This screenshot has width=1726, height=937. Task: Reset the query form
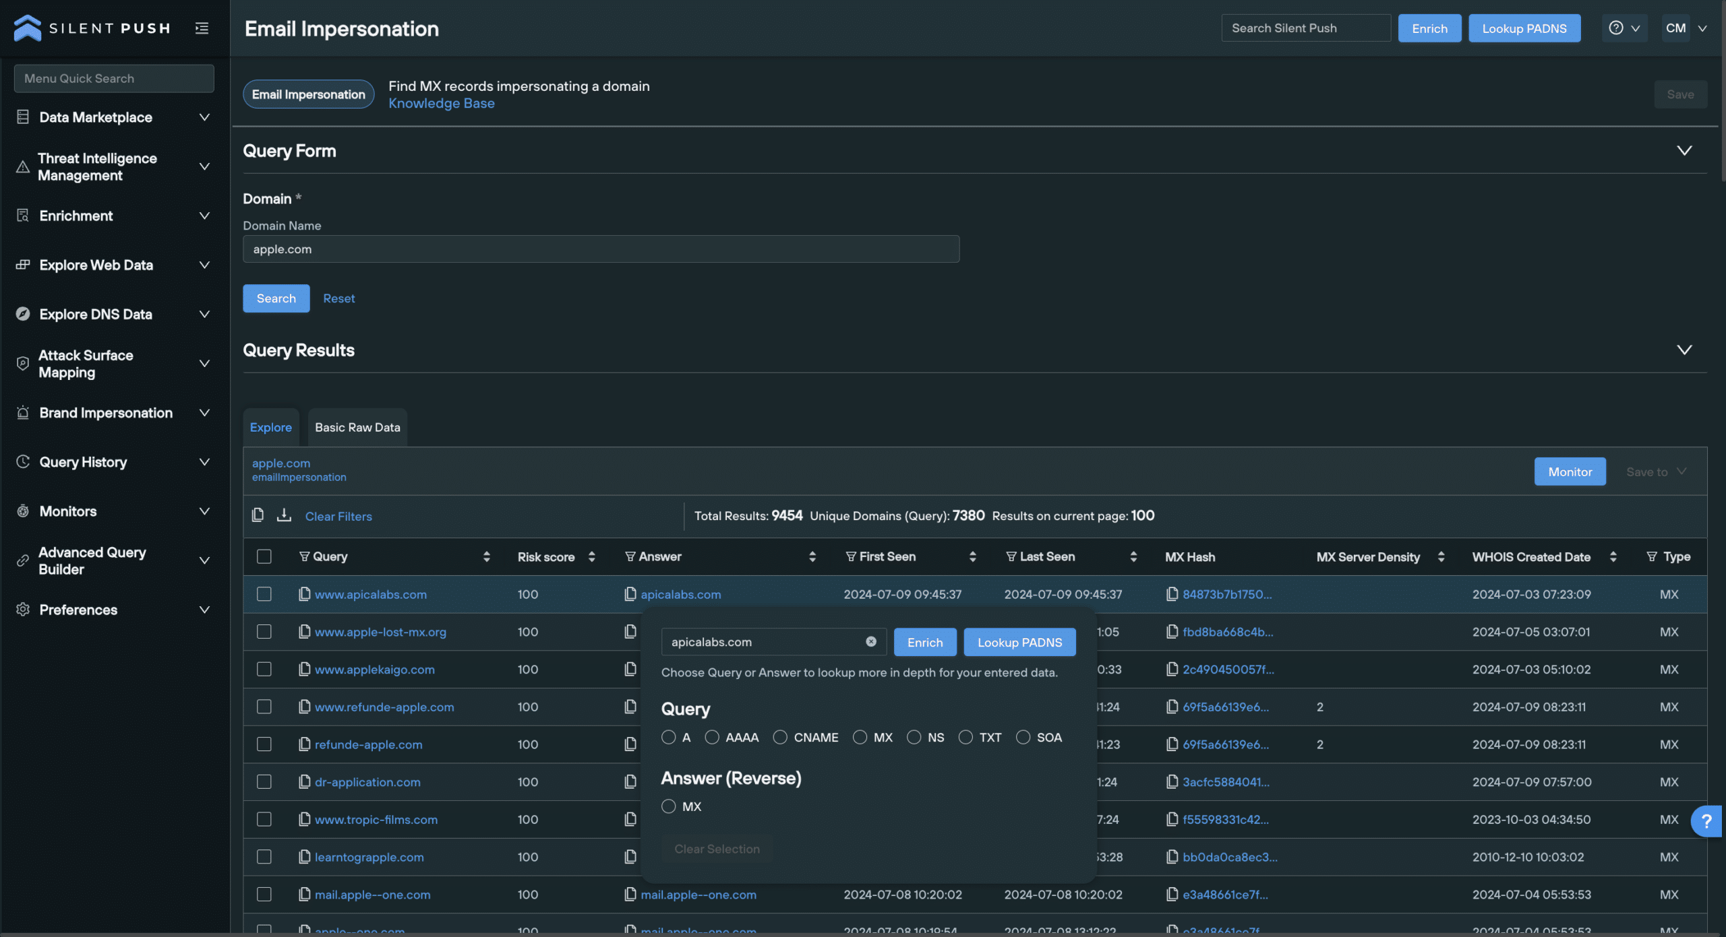click(338, 298)
